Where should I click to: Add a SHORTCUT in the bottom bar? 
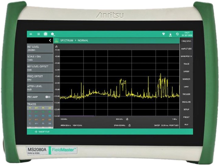[42, 132]
